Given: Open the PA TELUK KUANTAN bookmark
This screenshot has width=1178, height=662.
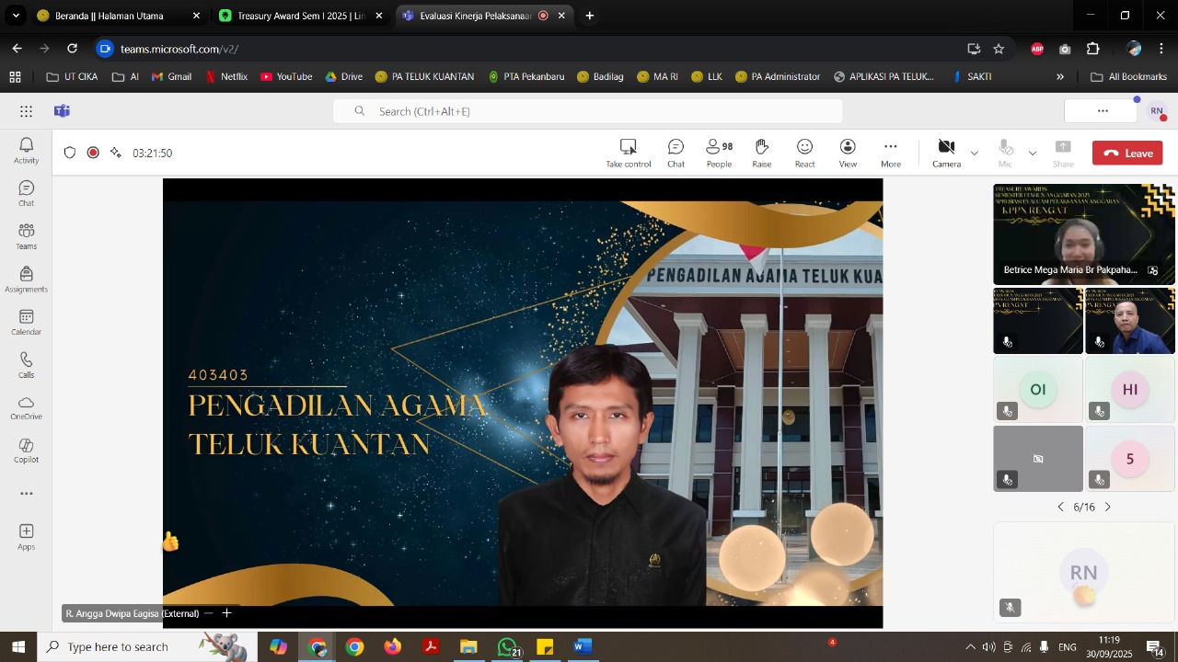Looking at the screenshot, I should (x=424, y=76).
